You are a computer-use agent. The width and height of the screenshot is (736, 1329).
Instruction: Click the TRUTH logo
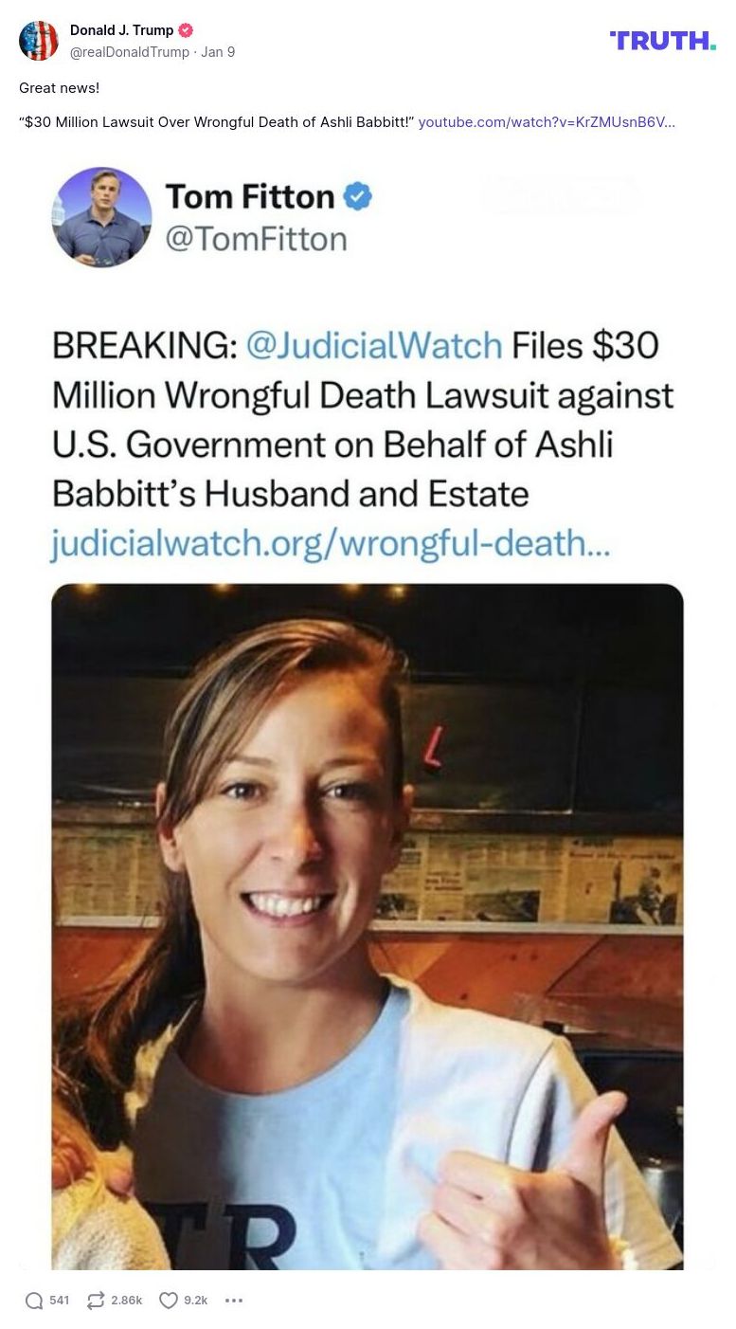663,40
